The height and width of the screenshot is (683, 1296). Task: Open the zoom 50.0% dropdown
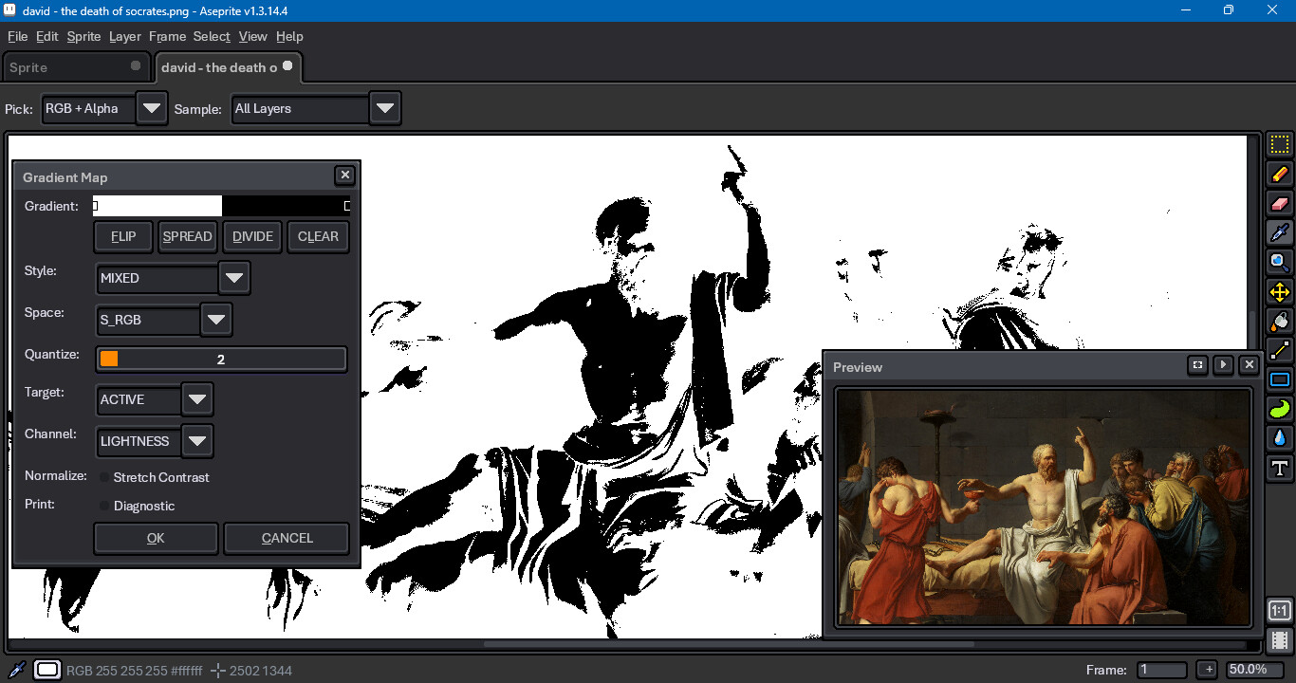(x=1256, y=670)
